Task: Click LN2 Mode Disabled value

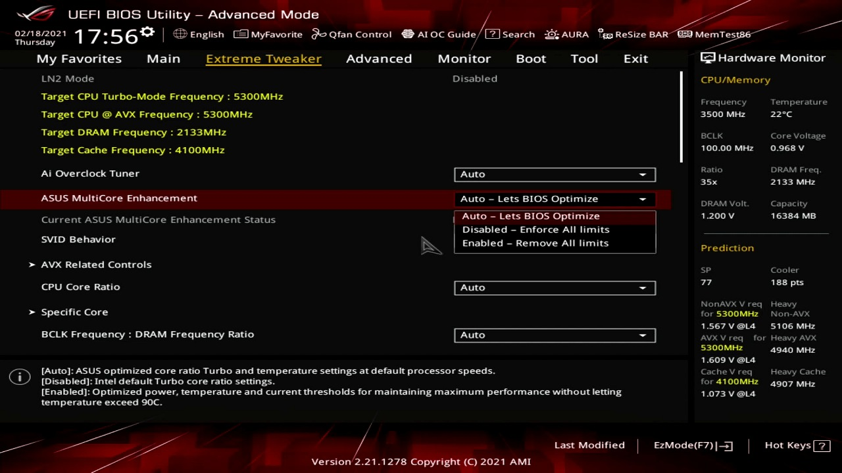Action: 475,78
